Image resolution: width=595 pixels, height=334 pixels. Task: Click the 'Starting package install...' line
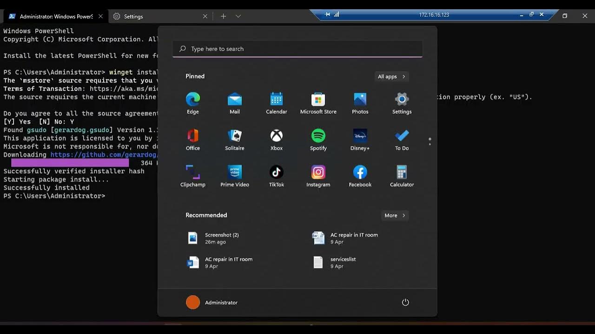(56, 180)
